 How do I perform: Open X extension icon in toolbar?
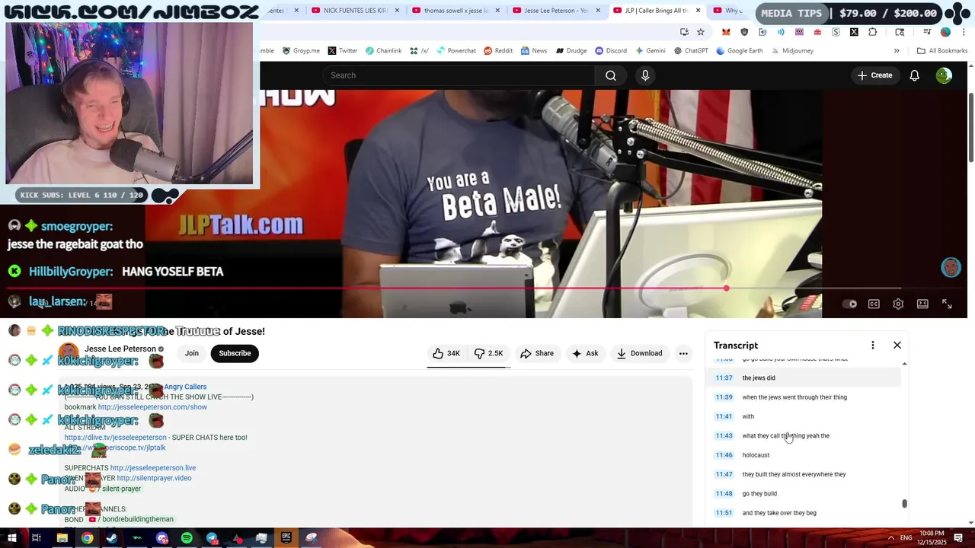(854, 32)
